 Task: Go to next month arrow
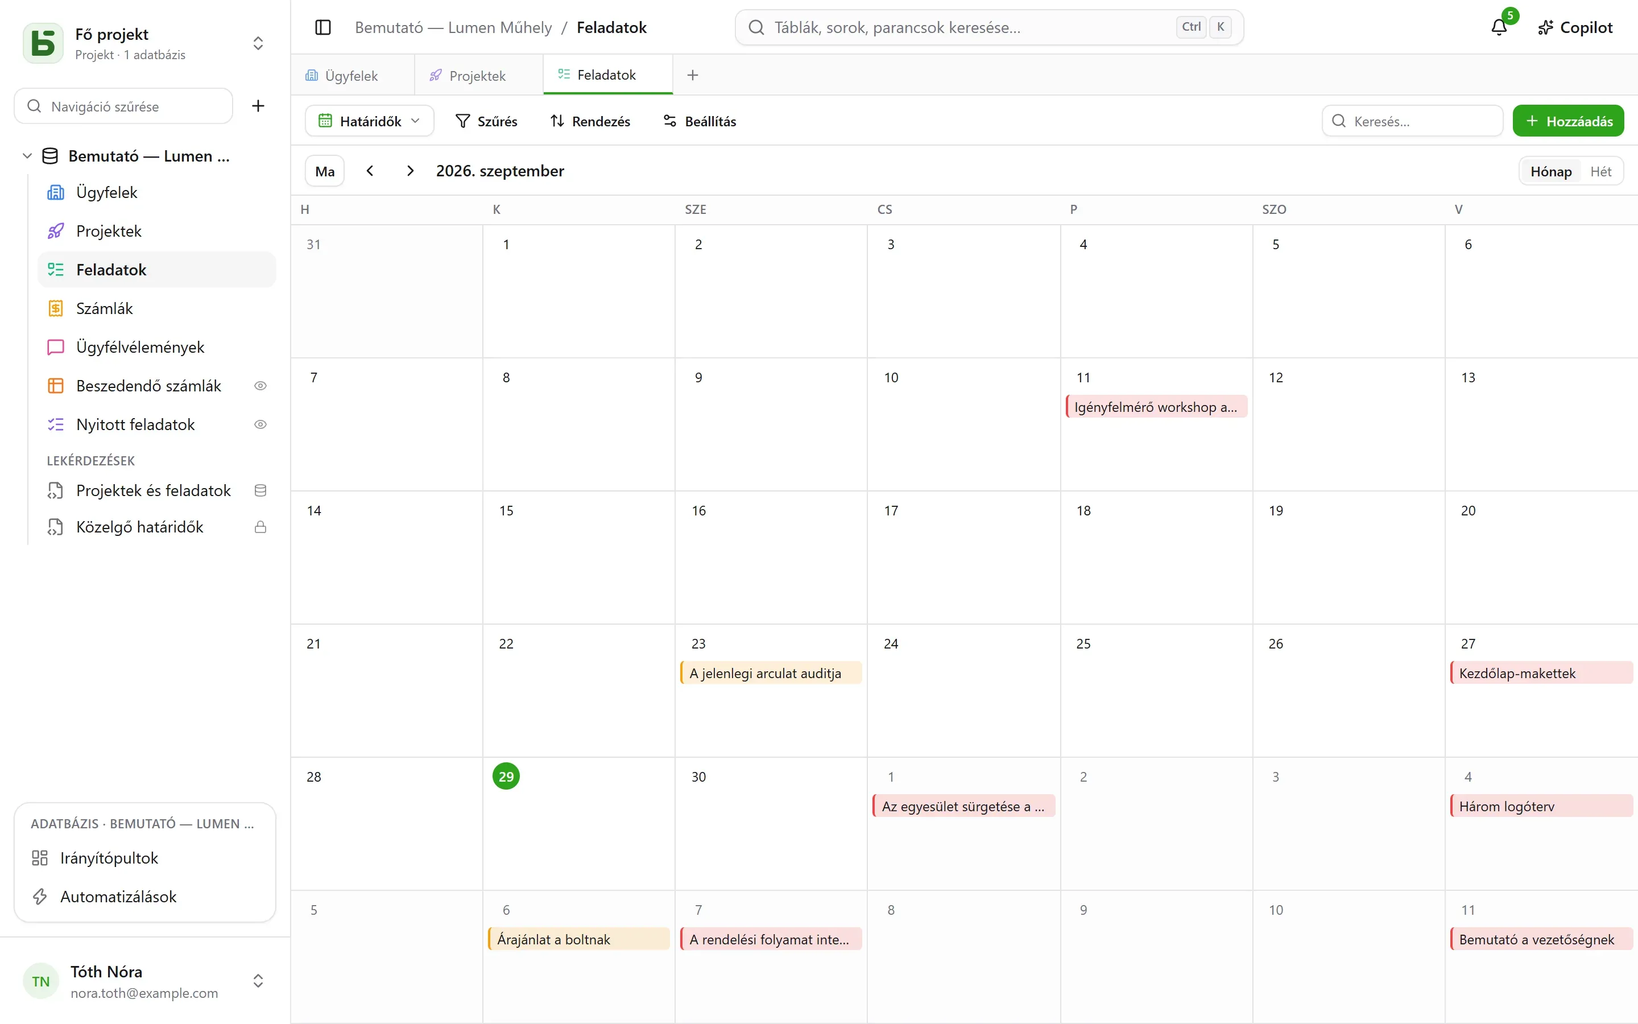tap(409, 171)
